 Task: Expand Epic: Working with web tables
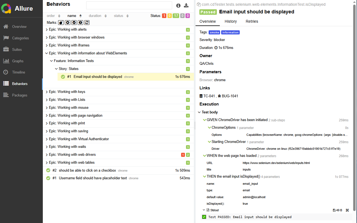point(118,163)
